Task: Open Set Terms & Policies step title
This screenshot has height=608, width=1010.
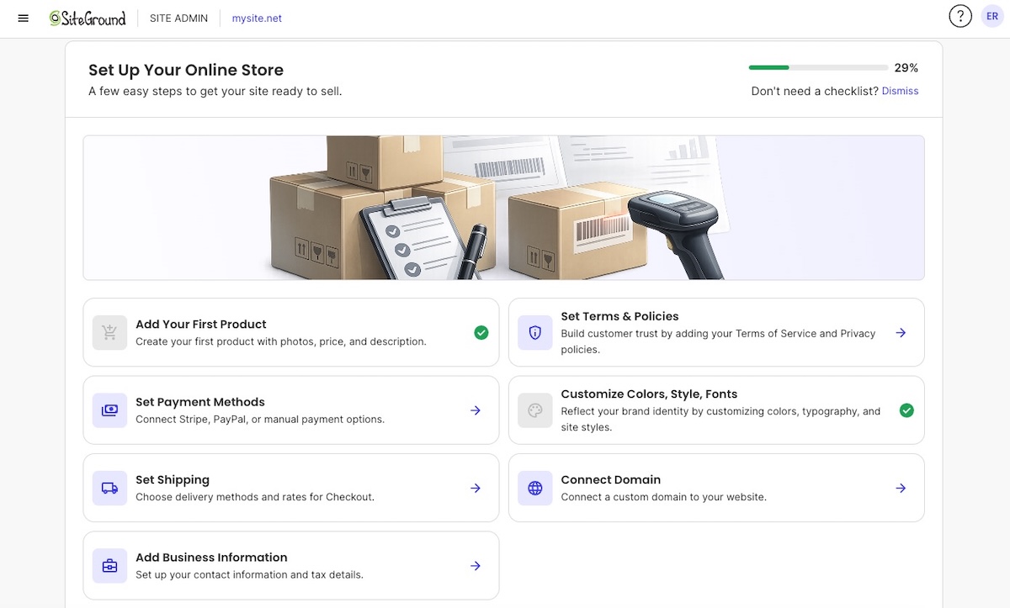Action: [x=619, y=316]
